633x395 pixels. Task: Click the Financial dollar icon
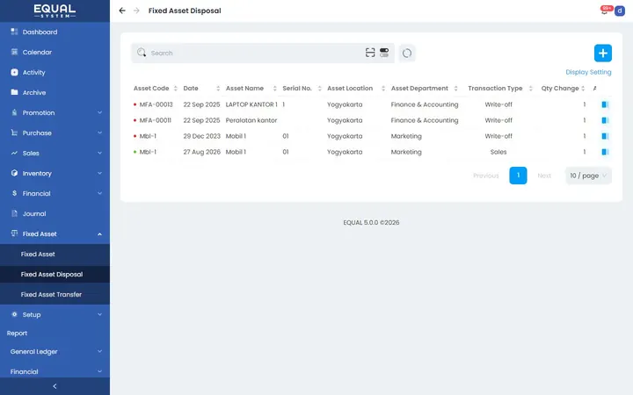click(x=14, y=193)
